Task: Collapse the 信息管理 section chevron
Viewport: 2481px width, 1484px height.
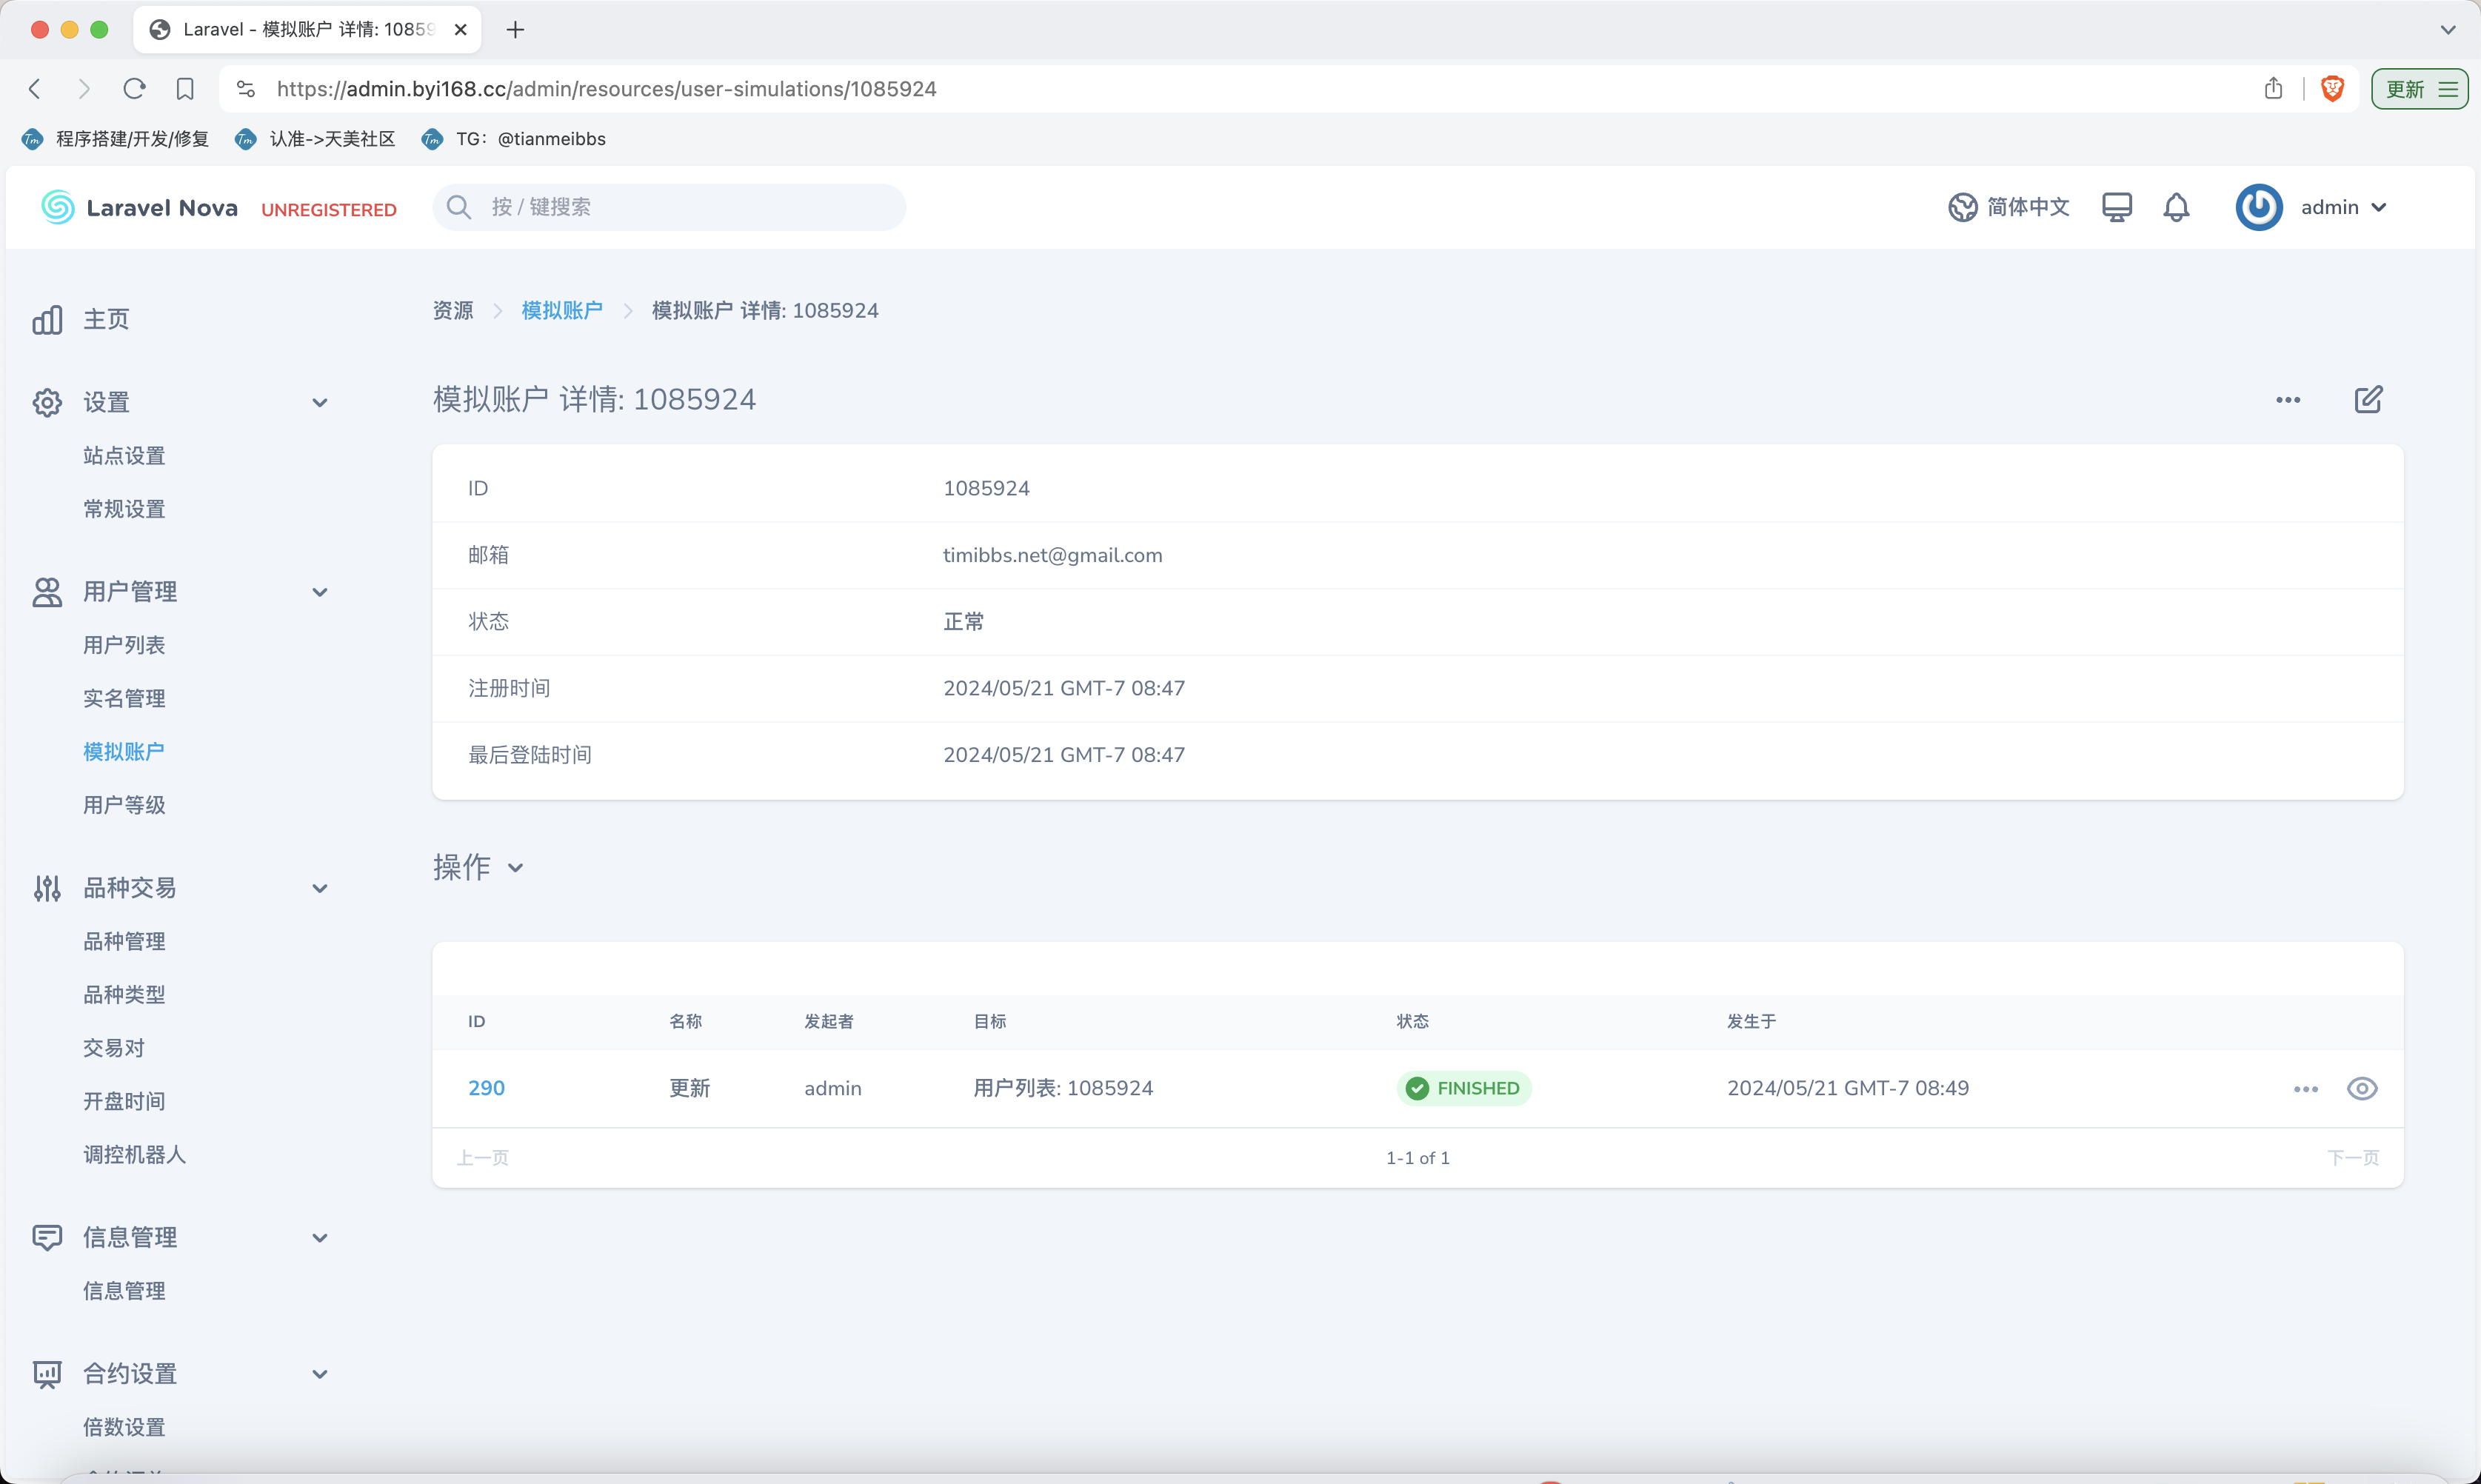Action: (x=320, y=1238)
